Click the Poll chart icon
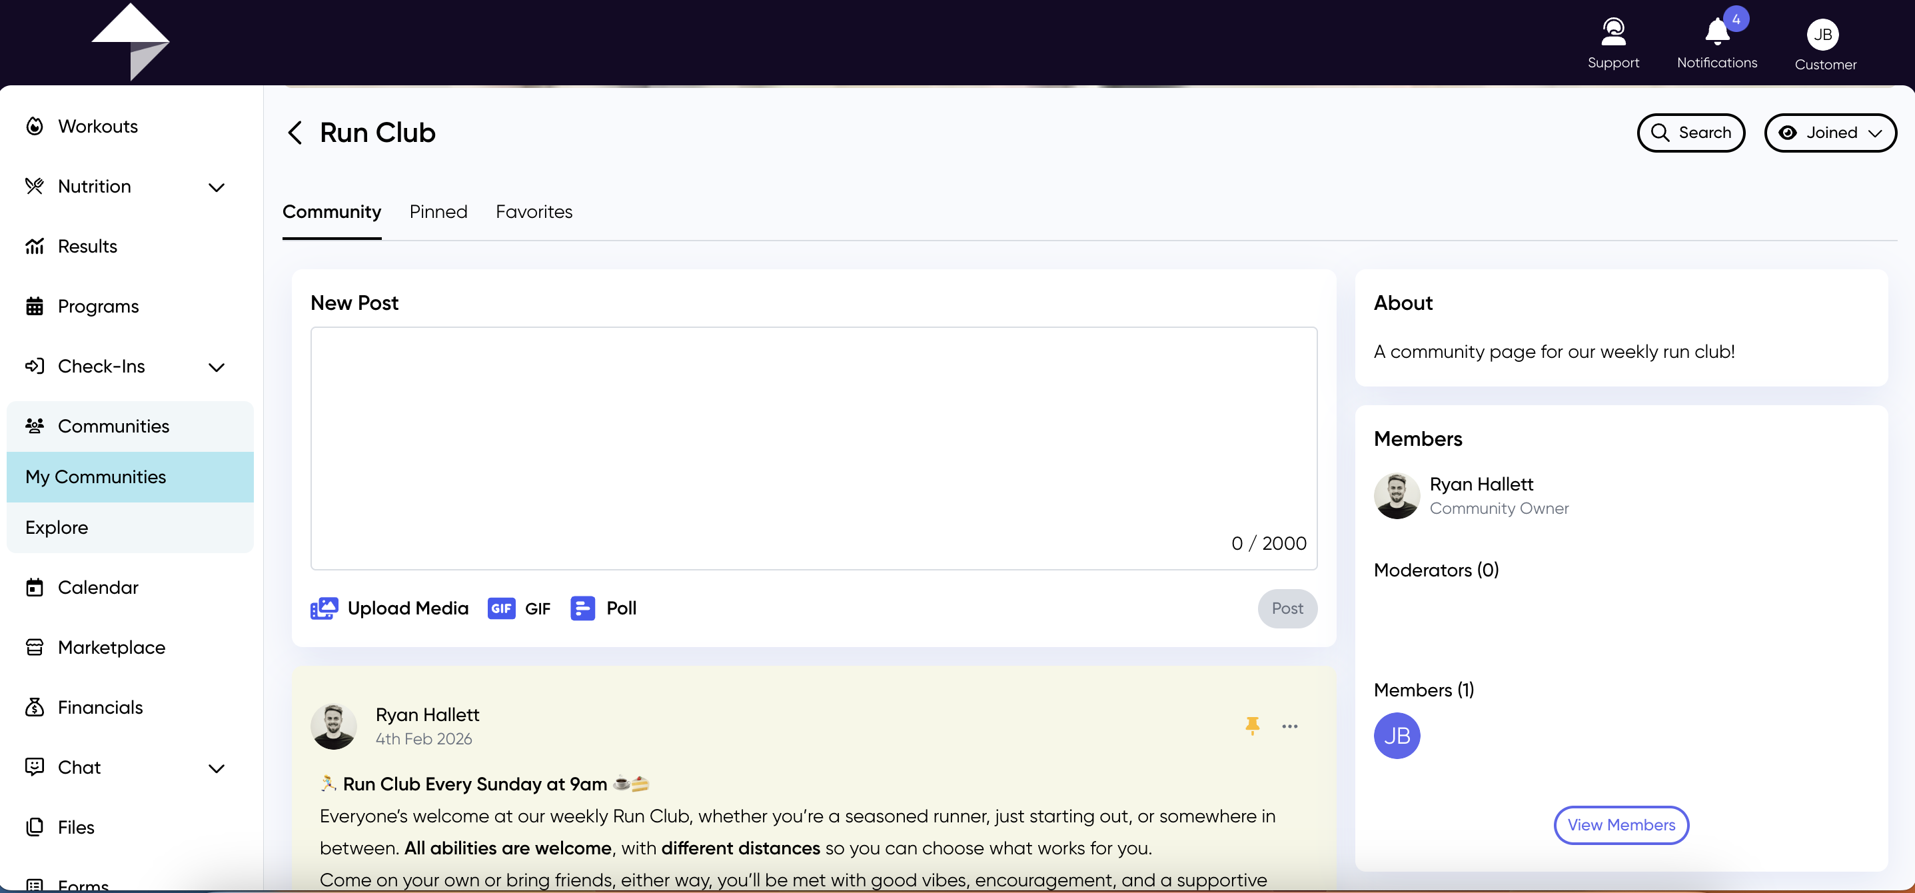This screenshot has width=1915, height=893. point(582,608)
